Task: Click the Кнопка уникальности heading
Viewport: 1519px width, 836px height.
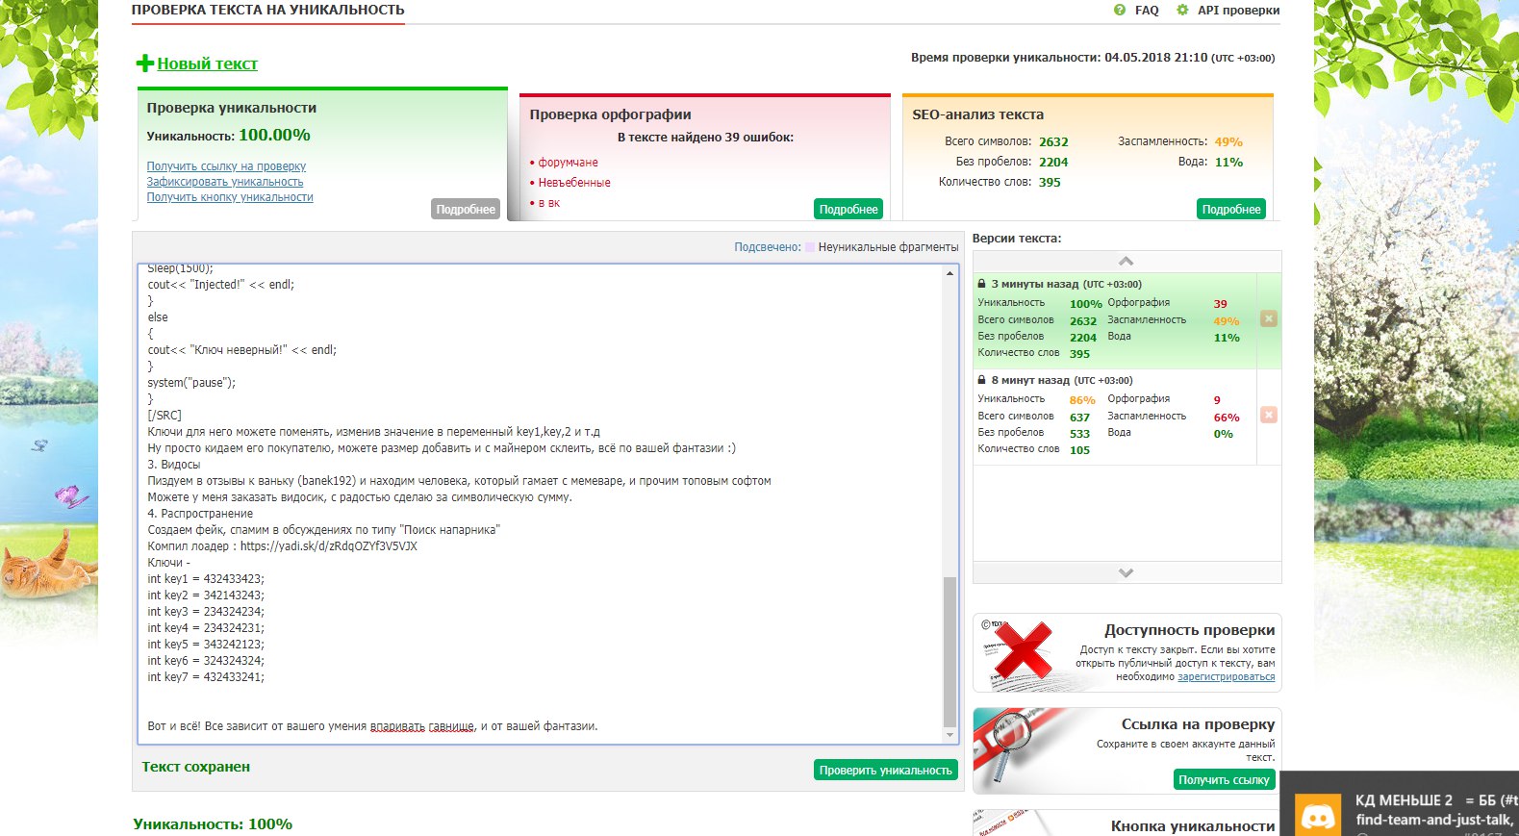Action: tap(1193, 826)
